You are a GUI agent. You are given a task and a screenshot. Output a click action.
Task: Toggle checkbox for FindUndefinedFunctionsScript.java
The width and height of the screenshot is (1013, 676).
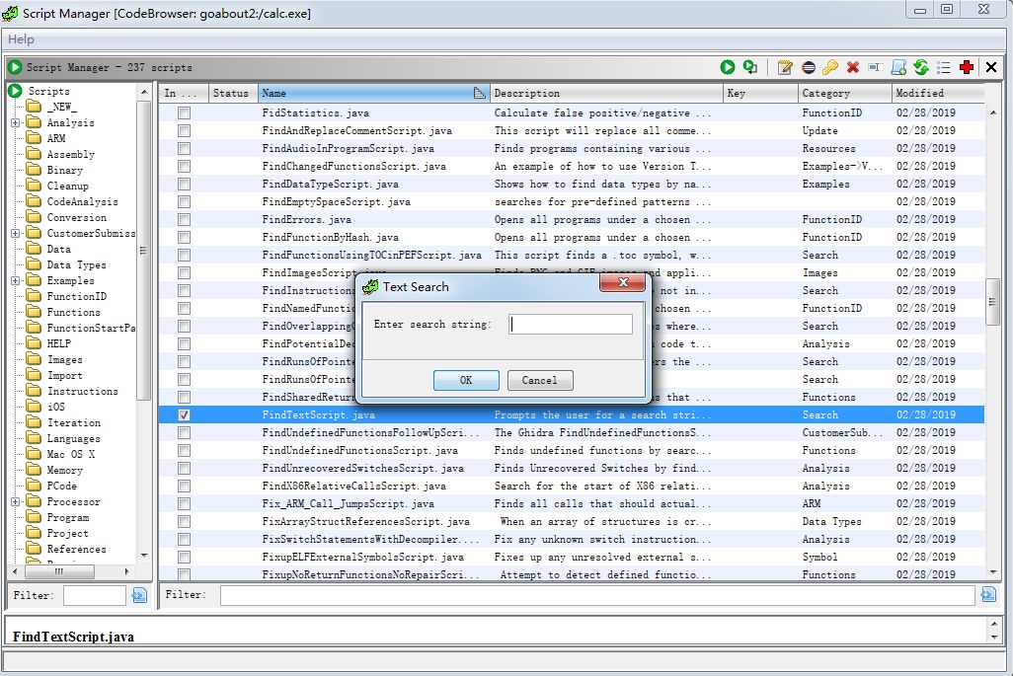click(184, 450)
